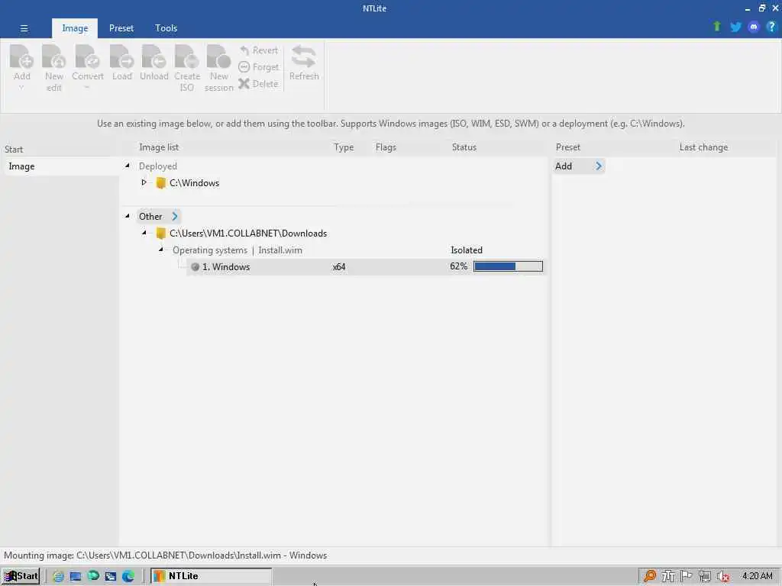This screenshot has height=586, width=782.
Task: Click the Revert toolbar item
Action: coord(258,50)
